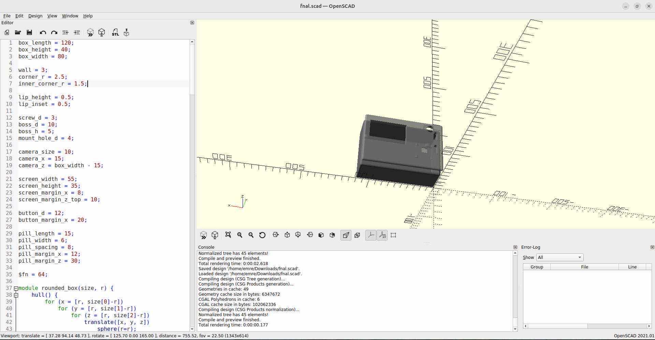The image size is (655, 340).
Task: Place cursor on '$fn = 64;' line
Action: coord(33,275)
